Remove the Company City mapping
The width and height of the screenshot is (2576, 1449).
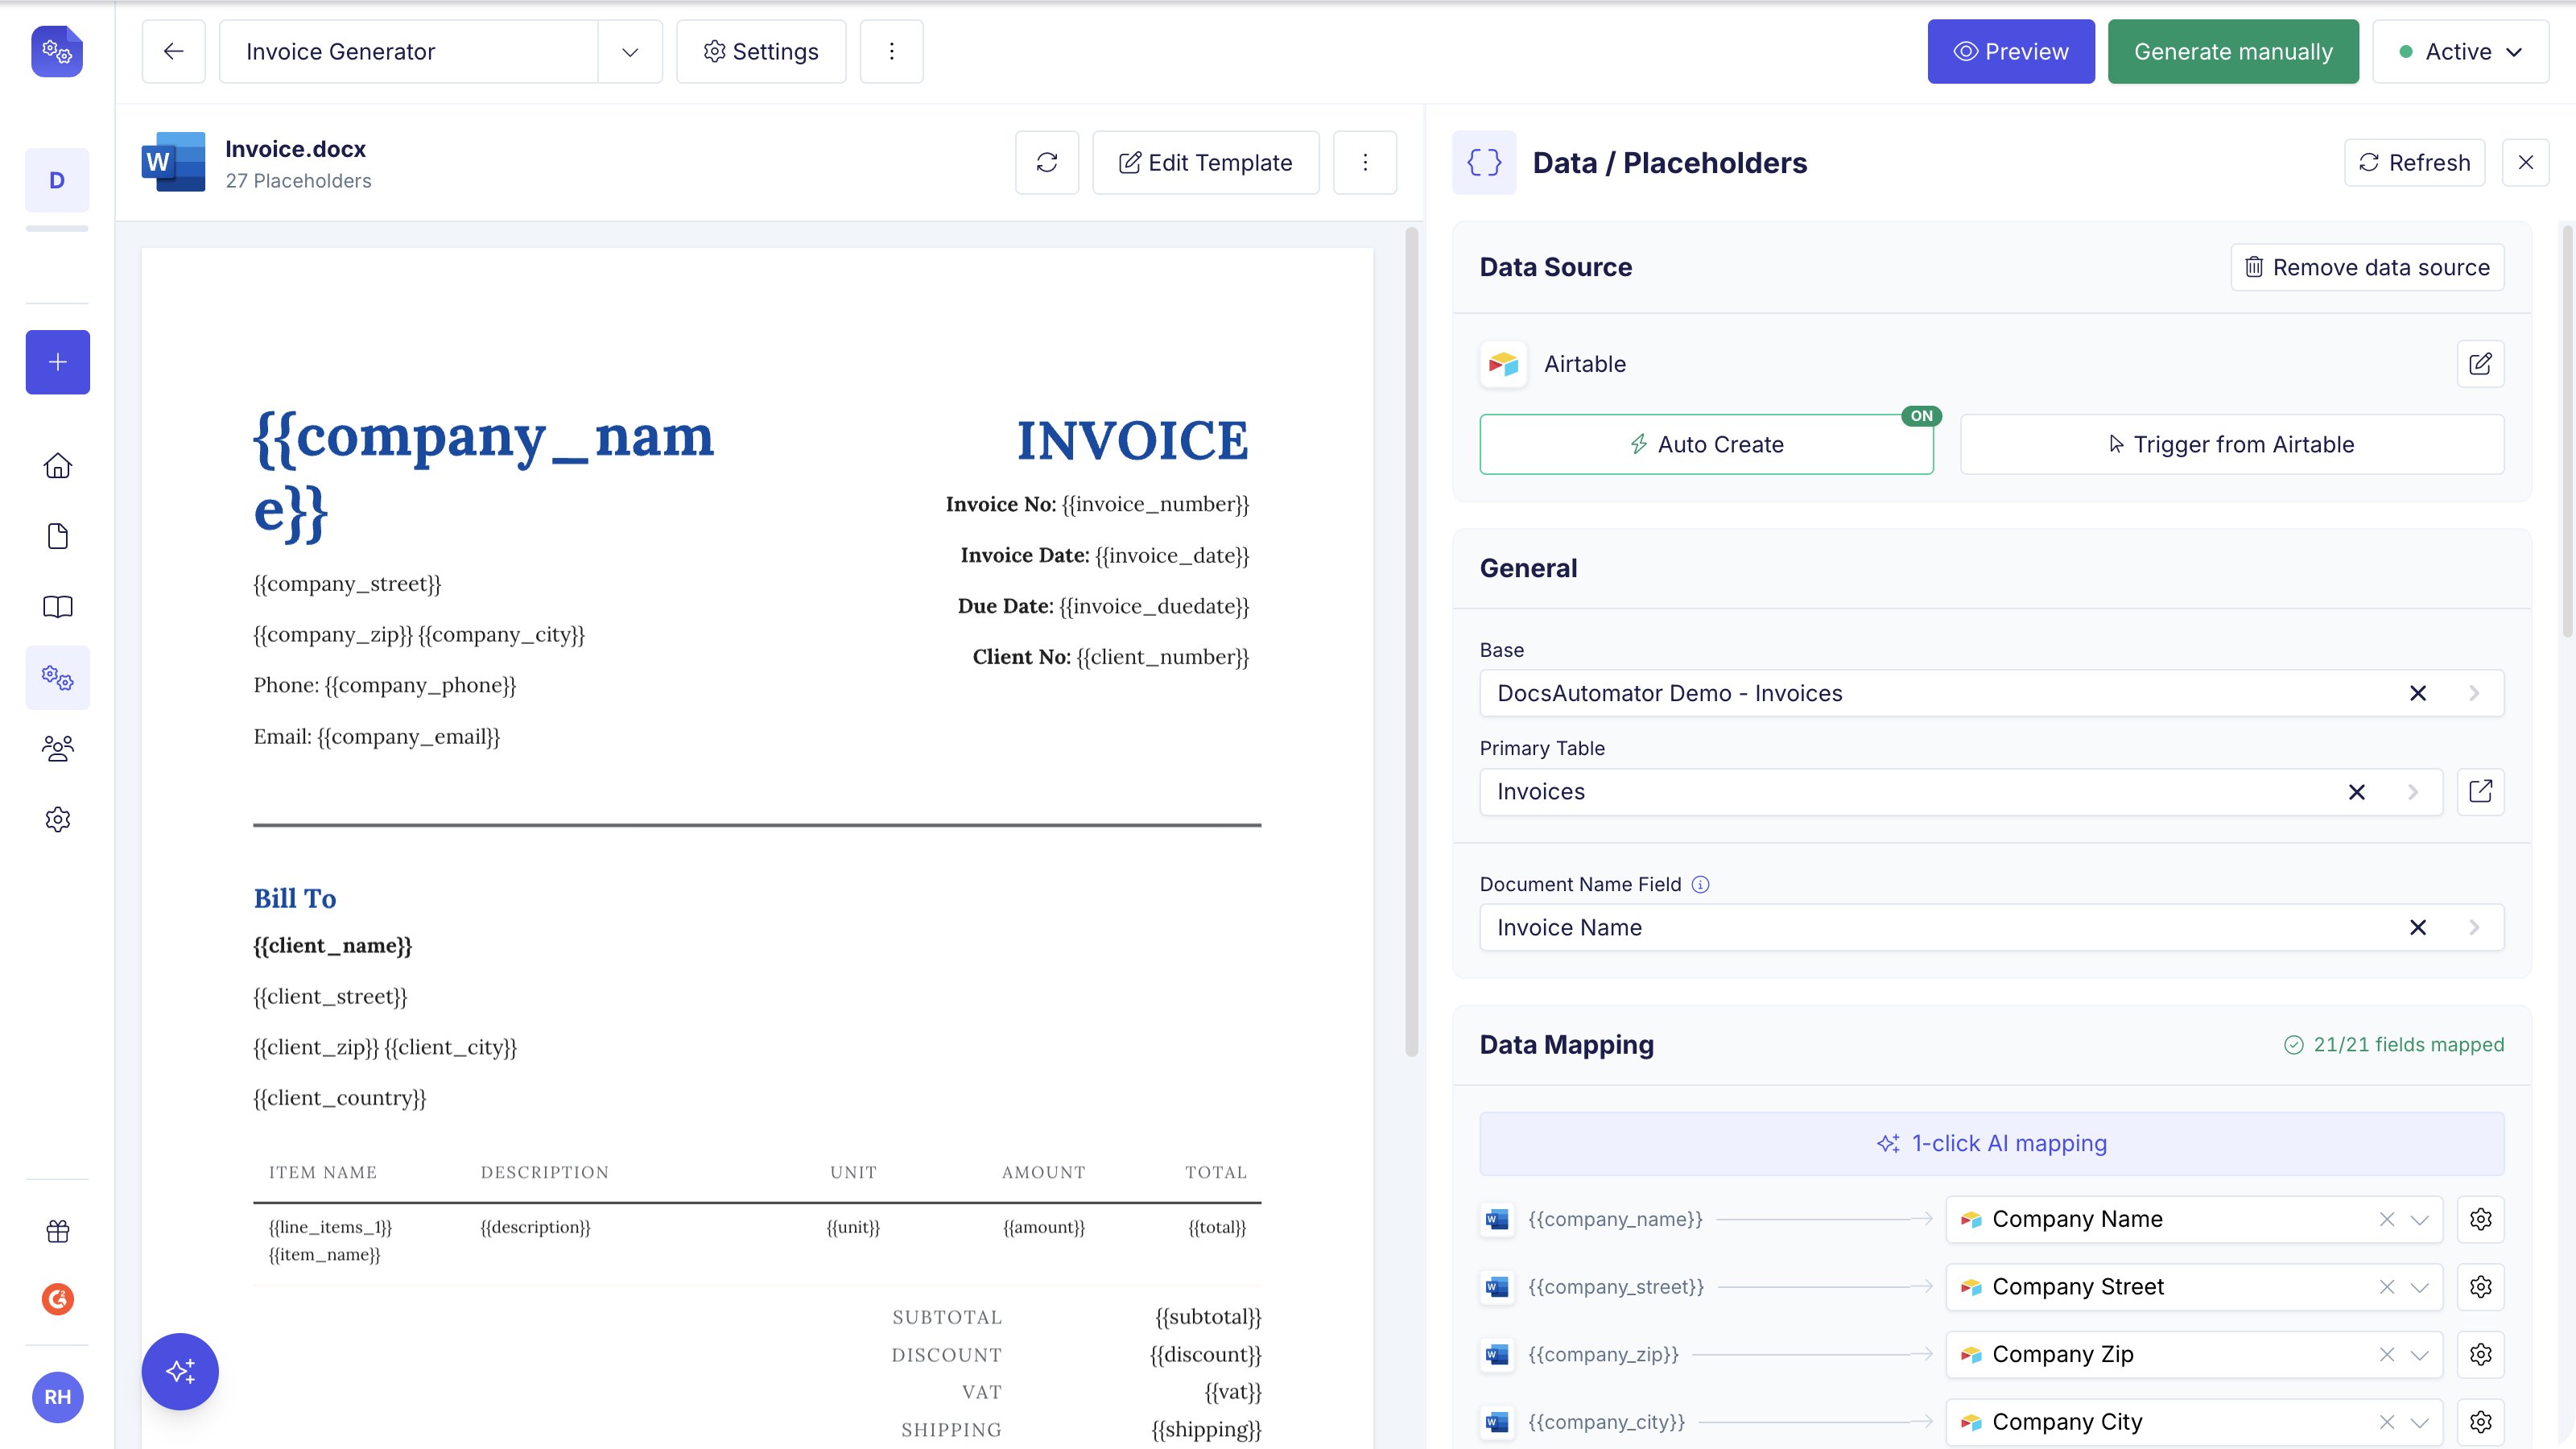pos(2387,1422)
